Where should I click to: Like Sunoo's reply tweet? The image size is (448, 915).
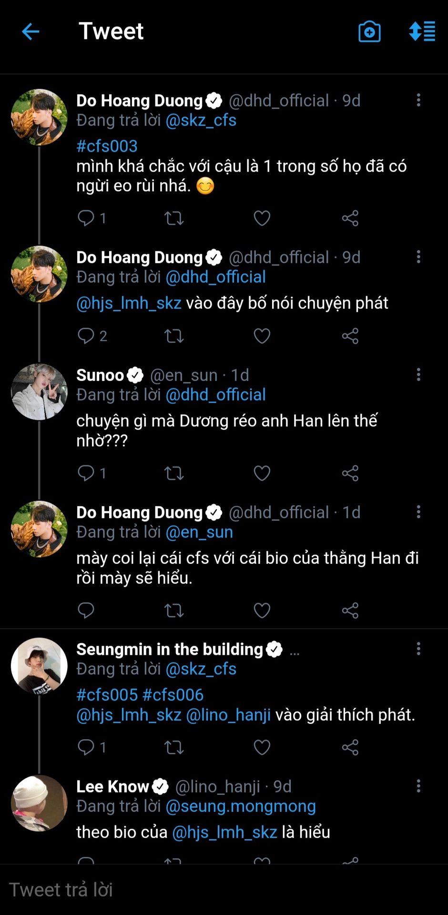click(x=262, y=473)
